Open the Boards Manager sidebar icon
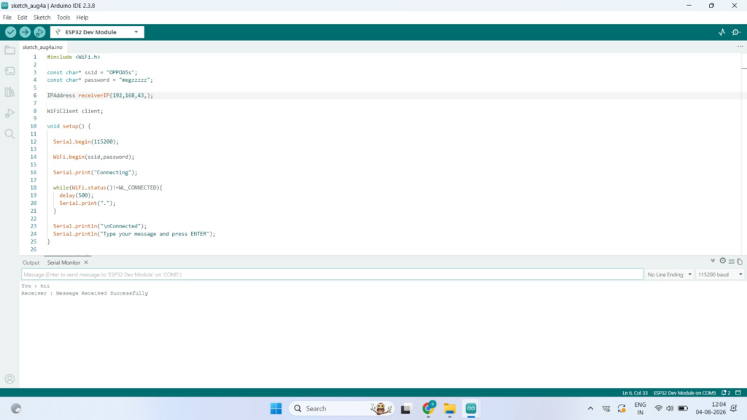The width and height of the screenshot is (747, 420). point(9,71)
